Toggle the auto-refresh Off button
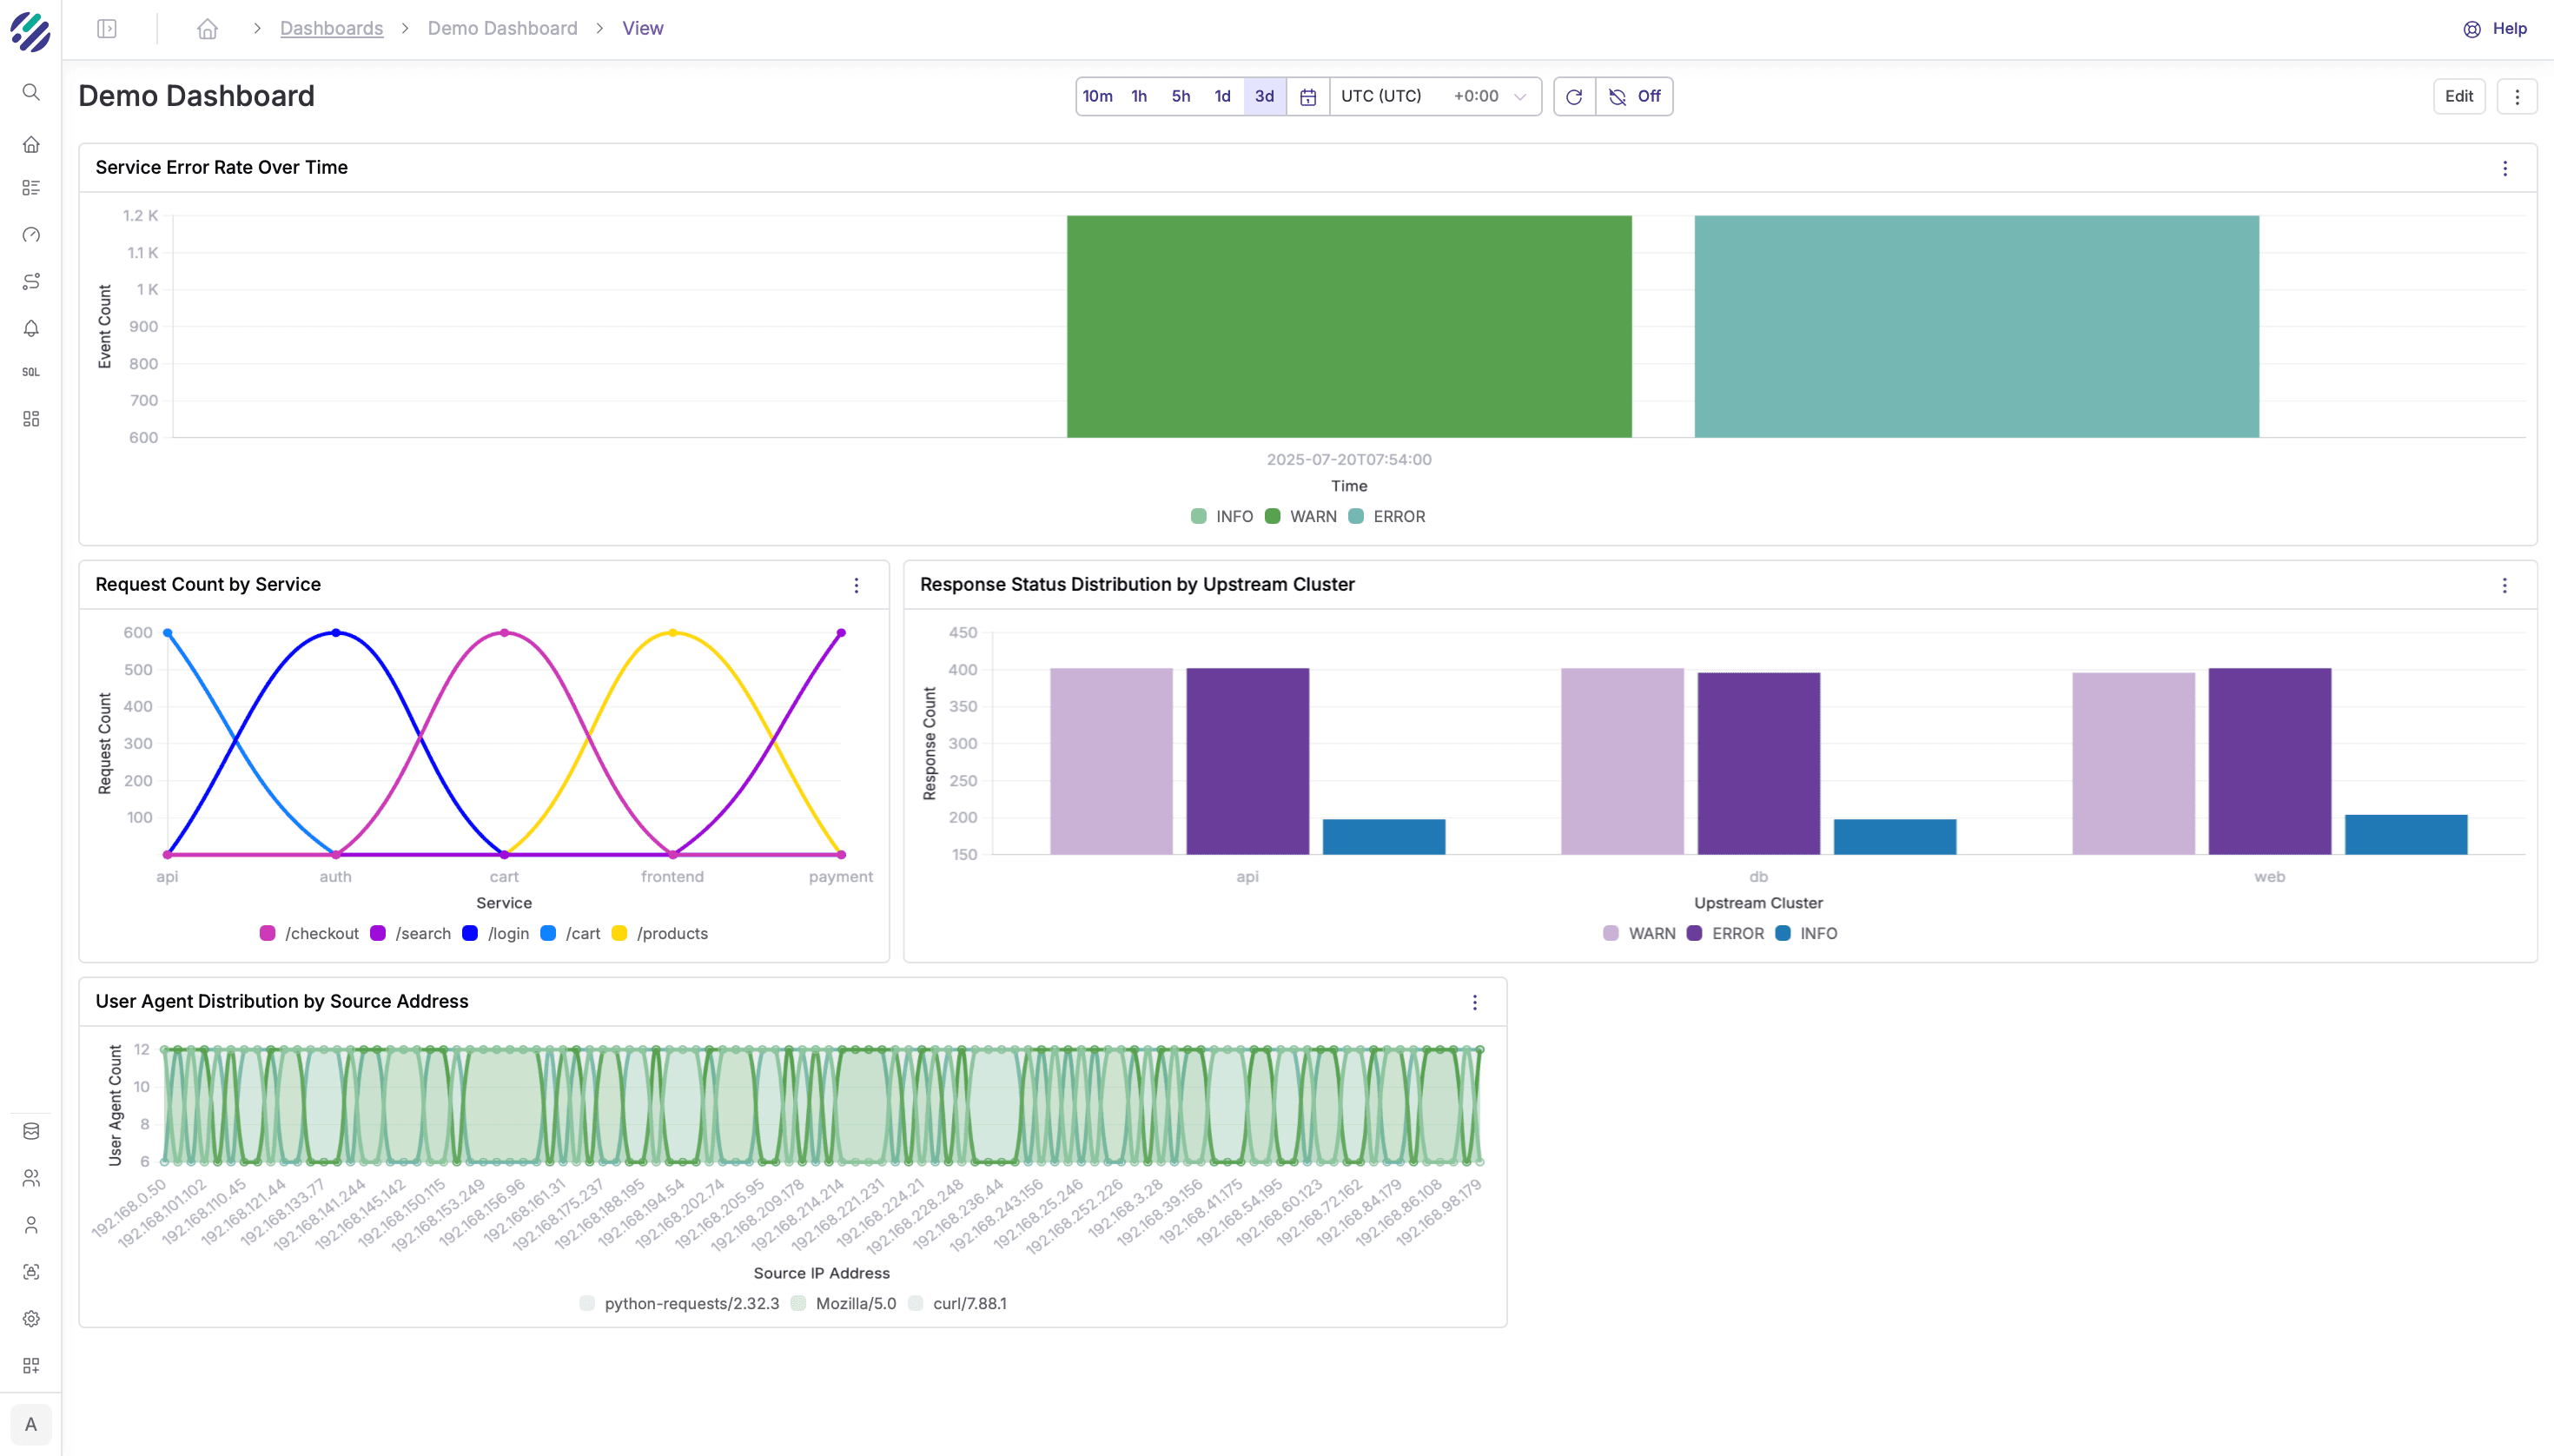2554x1456 pixels. [x=1635, y=97]
